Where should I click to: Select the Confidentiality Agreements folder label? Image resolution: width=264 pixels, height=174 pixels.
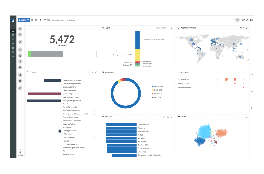coord(72,80)
